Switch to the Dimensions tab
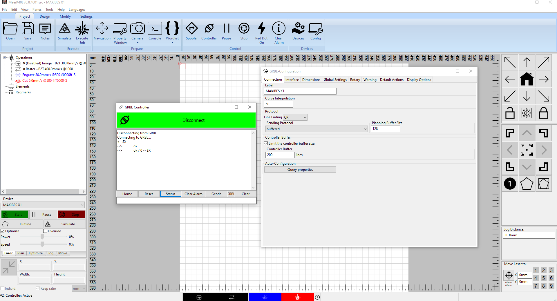557x301 pixels. click(x=311, y=80)
